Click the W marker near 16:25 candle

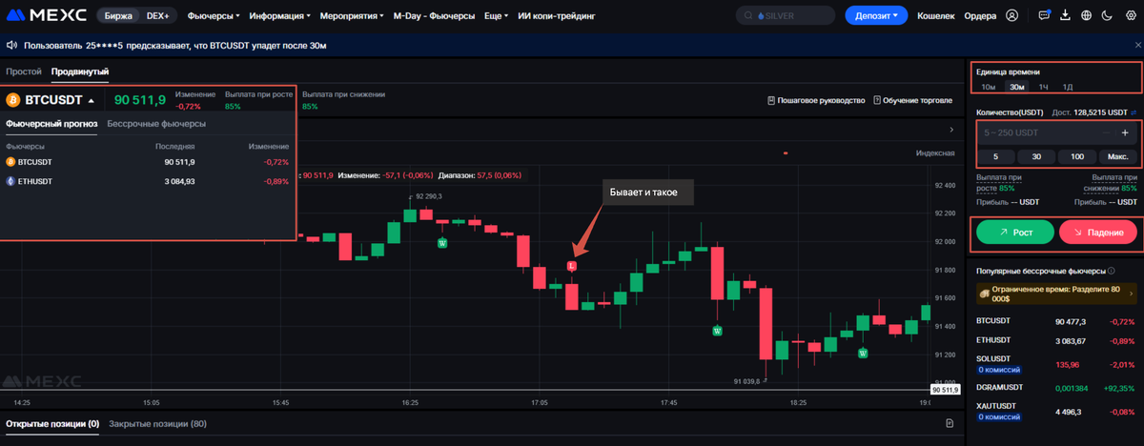click(x=442, y=243)
